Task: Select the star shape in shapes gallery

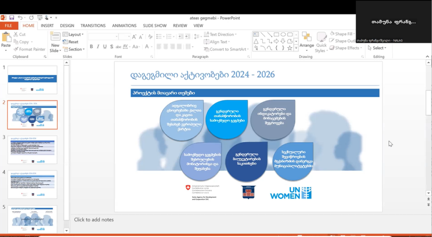Action: click(290, 48)
